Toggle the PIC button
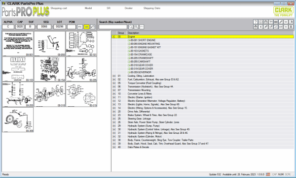The width and height of the screenshot is (296, 178). coord(80,27)
